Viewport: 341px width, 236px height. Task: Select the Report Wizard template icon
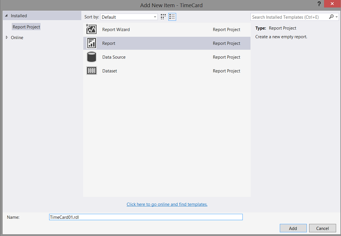91,29
